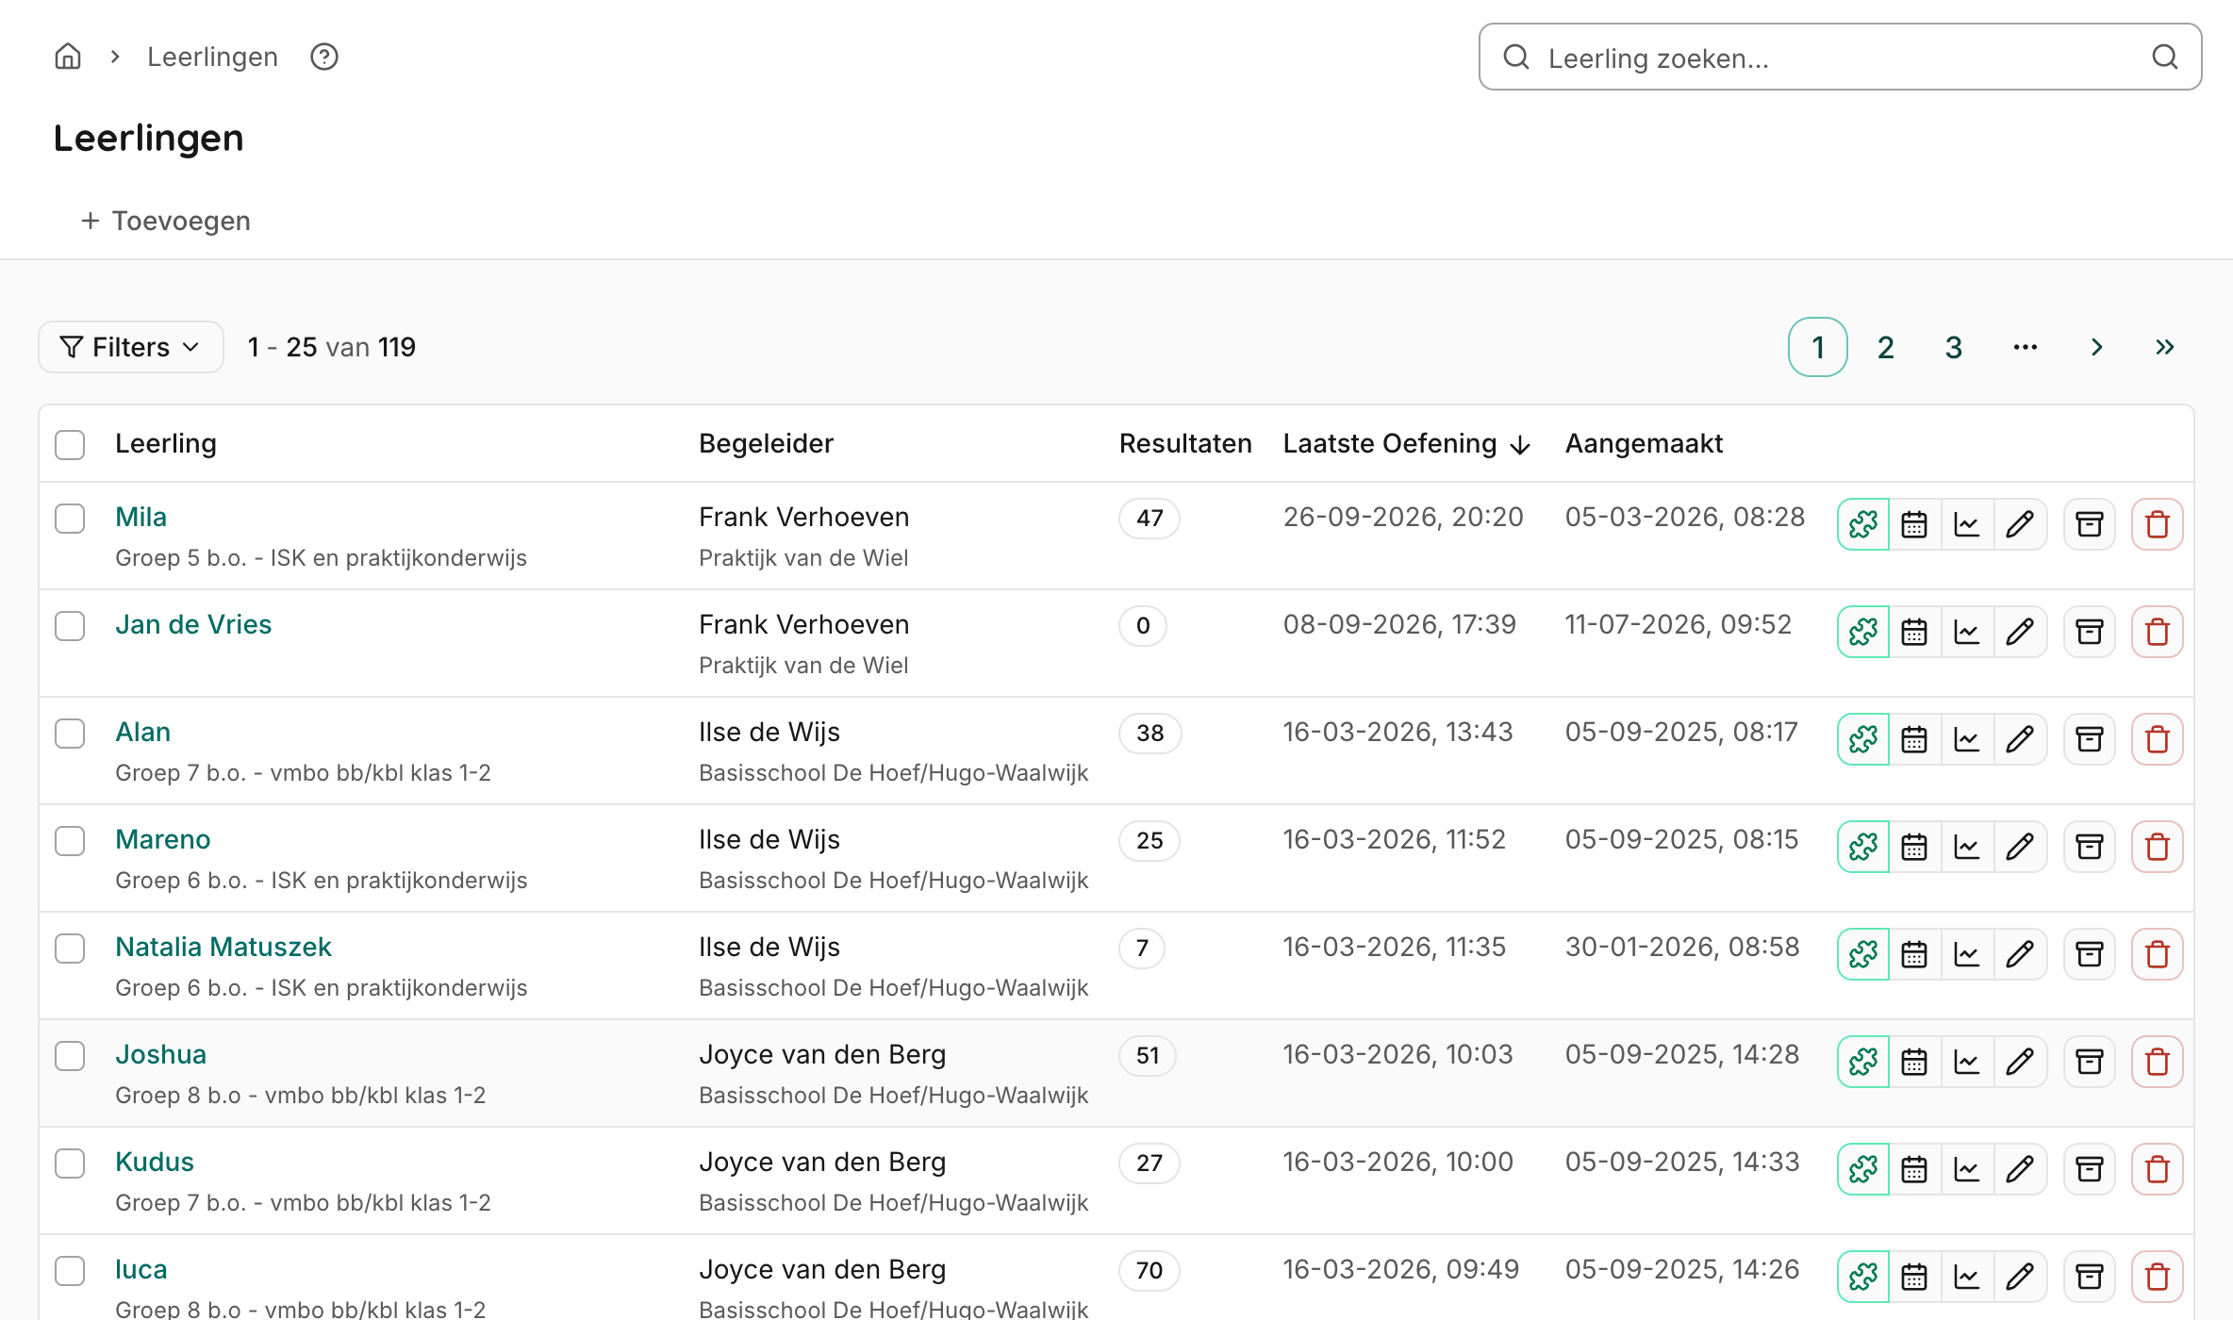Archive Alan with the archive box icon

[x=2090, y=739]
